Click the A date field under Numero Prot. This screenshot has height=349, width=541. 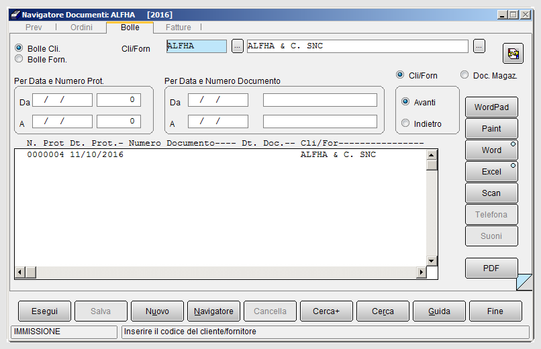(x=62, y=121)
